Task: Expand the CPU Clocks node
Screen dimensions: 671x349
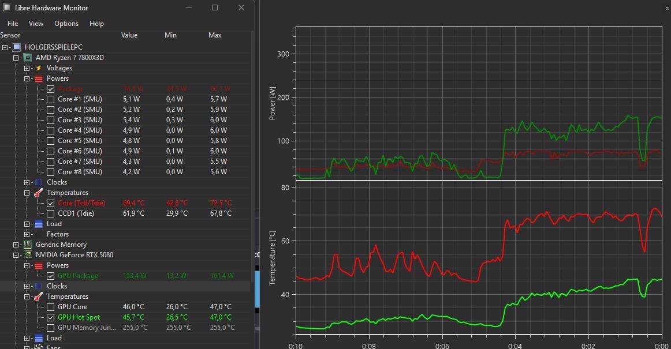Action: click(27, 183)
